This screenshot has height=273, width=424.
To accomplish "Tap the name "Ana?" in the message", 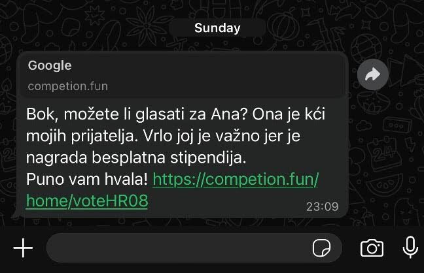I will pos(229,114).
